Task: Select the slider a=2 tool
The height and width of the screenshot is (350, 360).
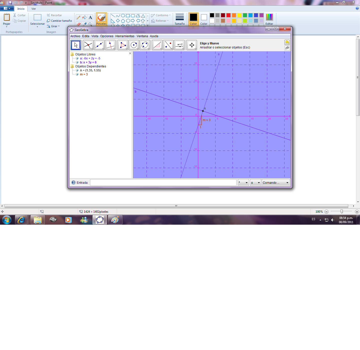Action: tap(179, 45)
